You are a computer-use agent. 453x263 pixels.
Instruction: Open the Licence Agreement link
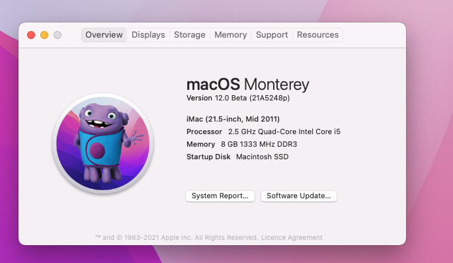(292, 238)
